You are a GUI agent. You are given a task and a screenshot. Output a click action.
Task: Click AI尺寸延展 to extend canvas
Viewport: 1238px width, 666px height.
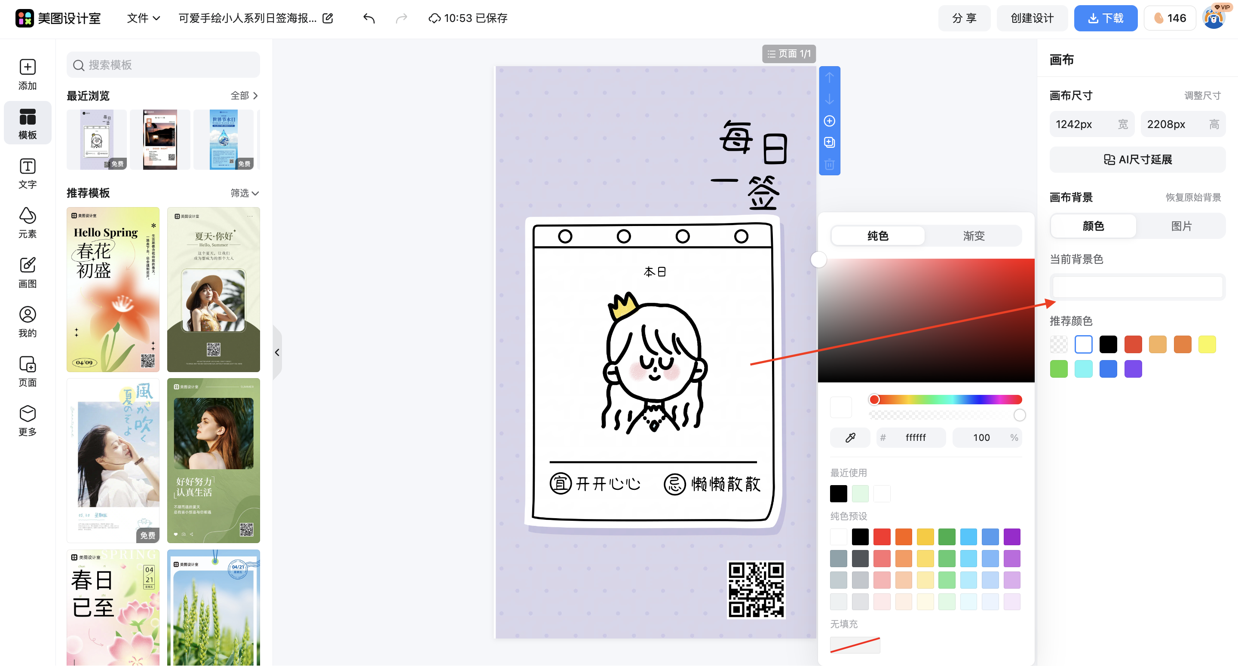pyautogui.click(x=1137, y=159)
